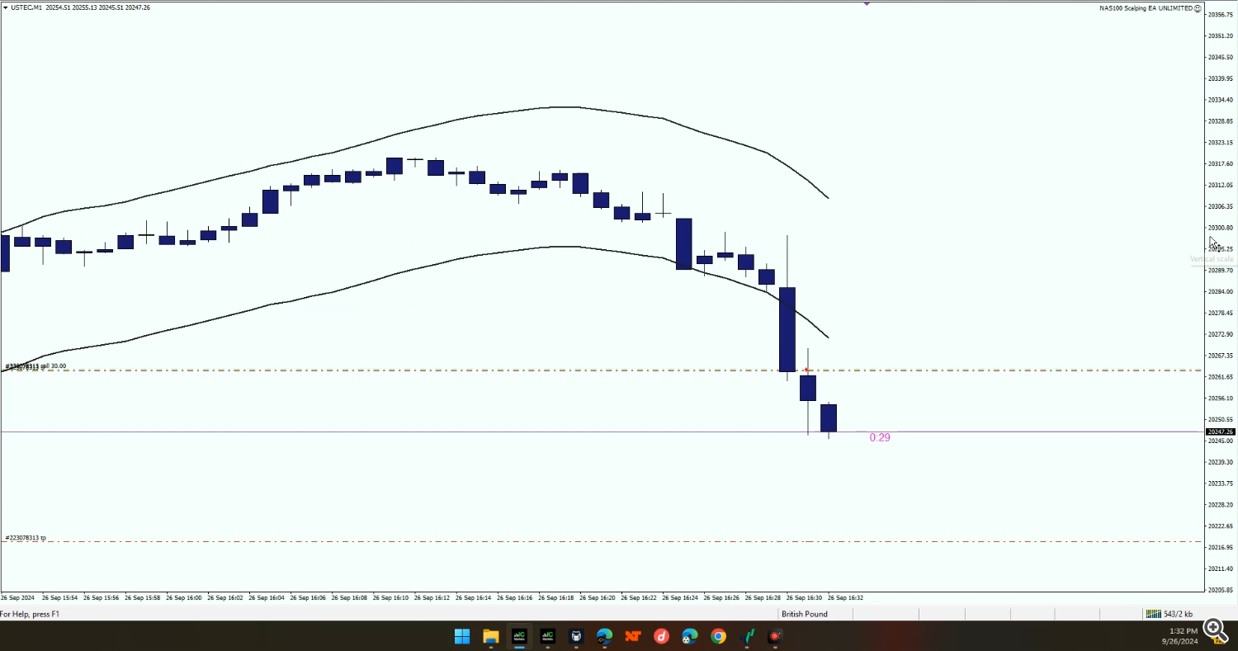Open the screen recorder icon in taskbar

click(775, 636)
